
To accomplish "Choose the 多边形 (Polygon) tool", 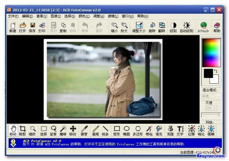I will click(138, 130).
